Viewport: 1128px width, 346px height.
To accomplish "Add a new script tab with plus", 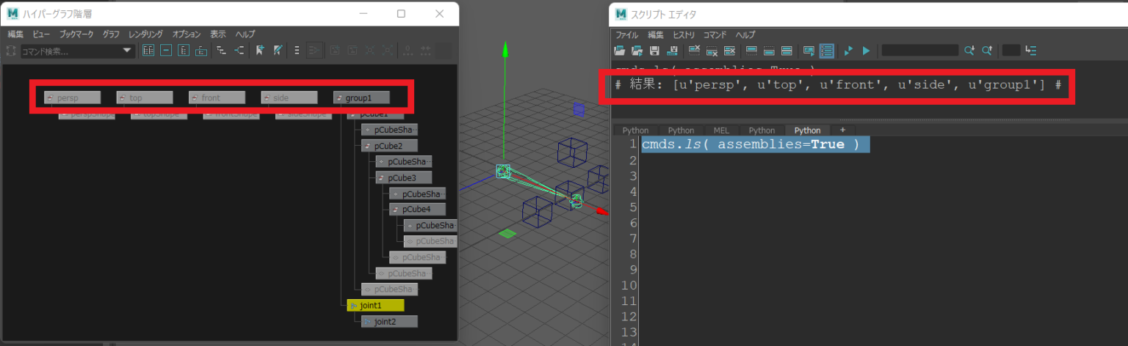I will [x=842, y=130].
